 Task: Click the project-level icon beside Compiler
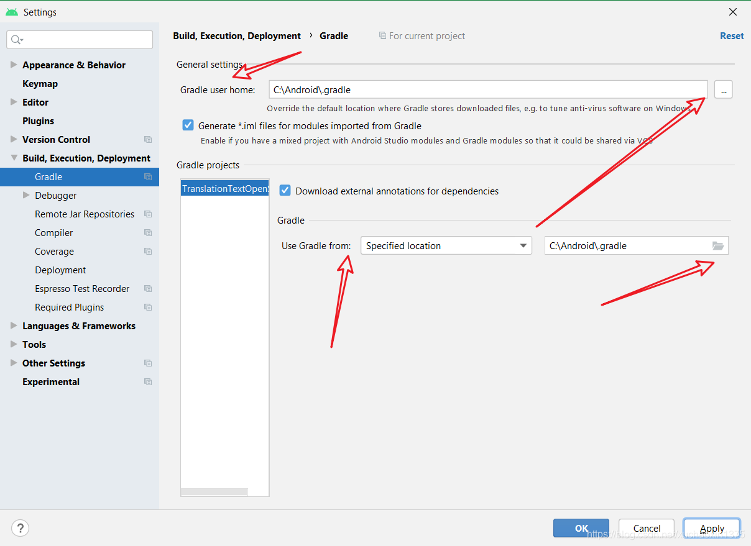pos(148,233)
